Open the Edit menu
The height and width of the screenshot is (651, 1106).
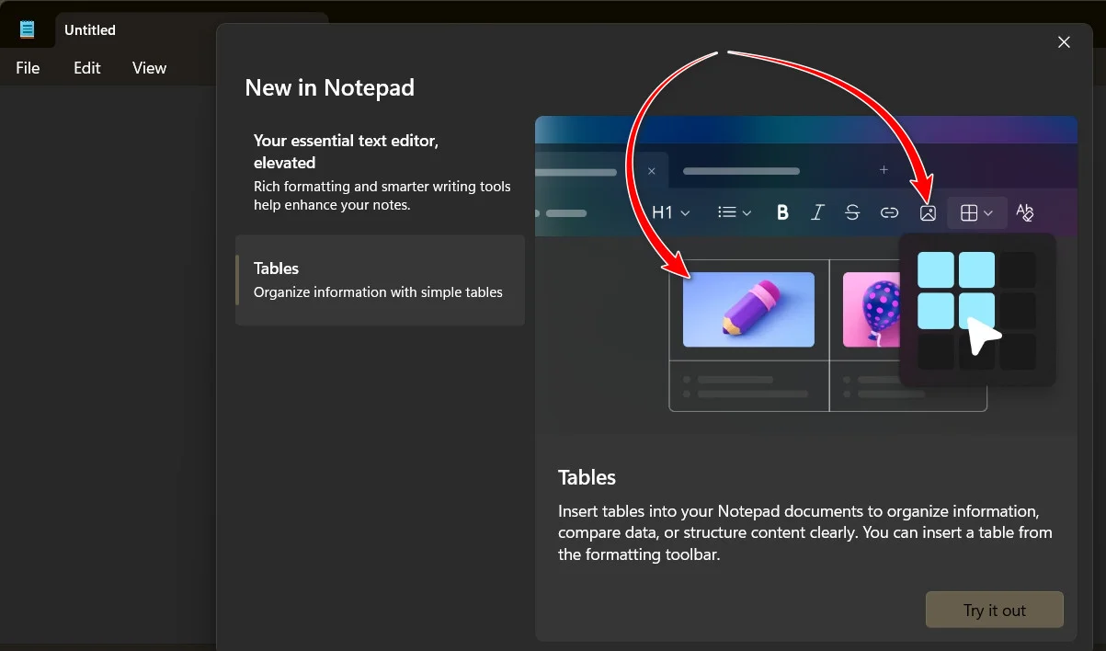pos(87,68)
